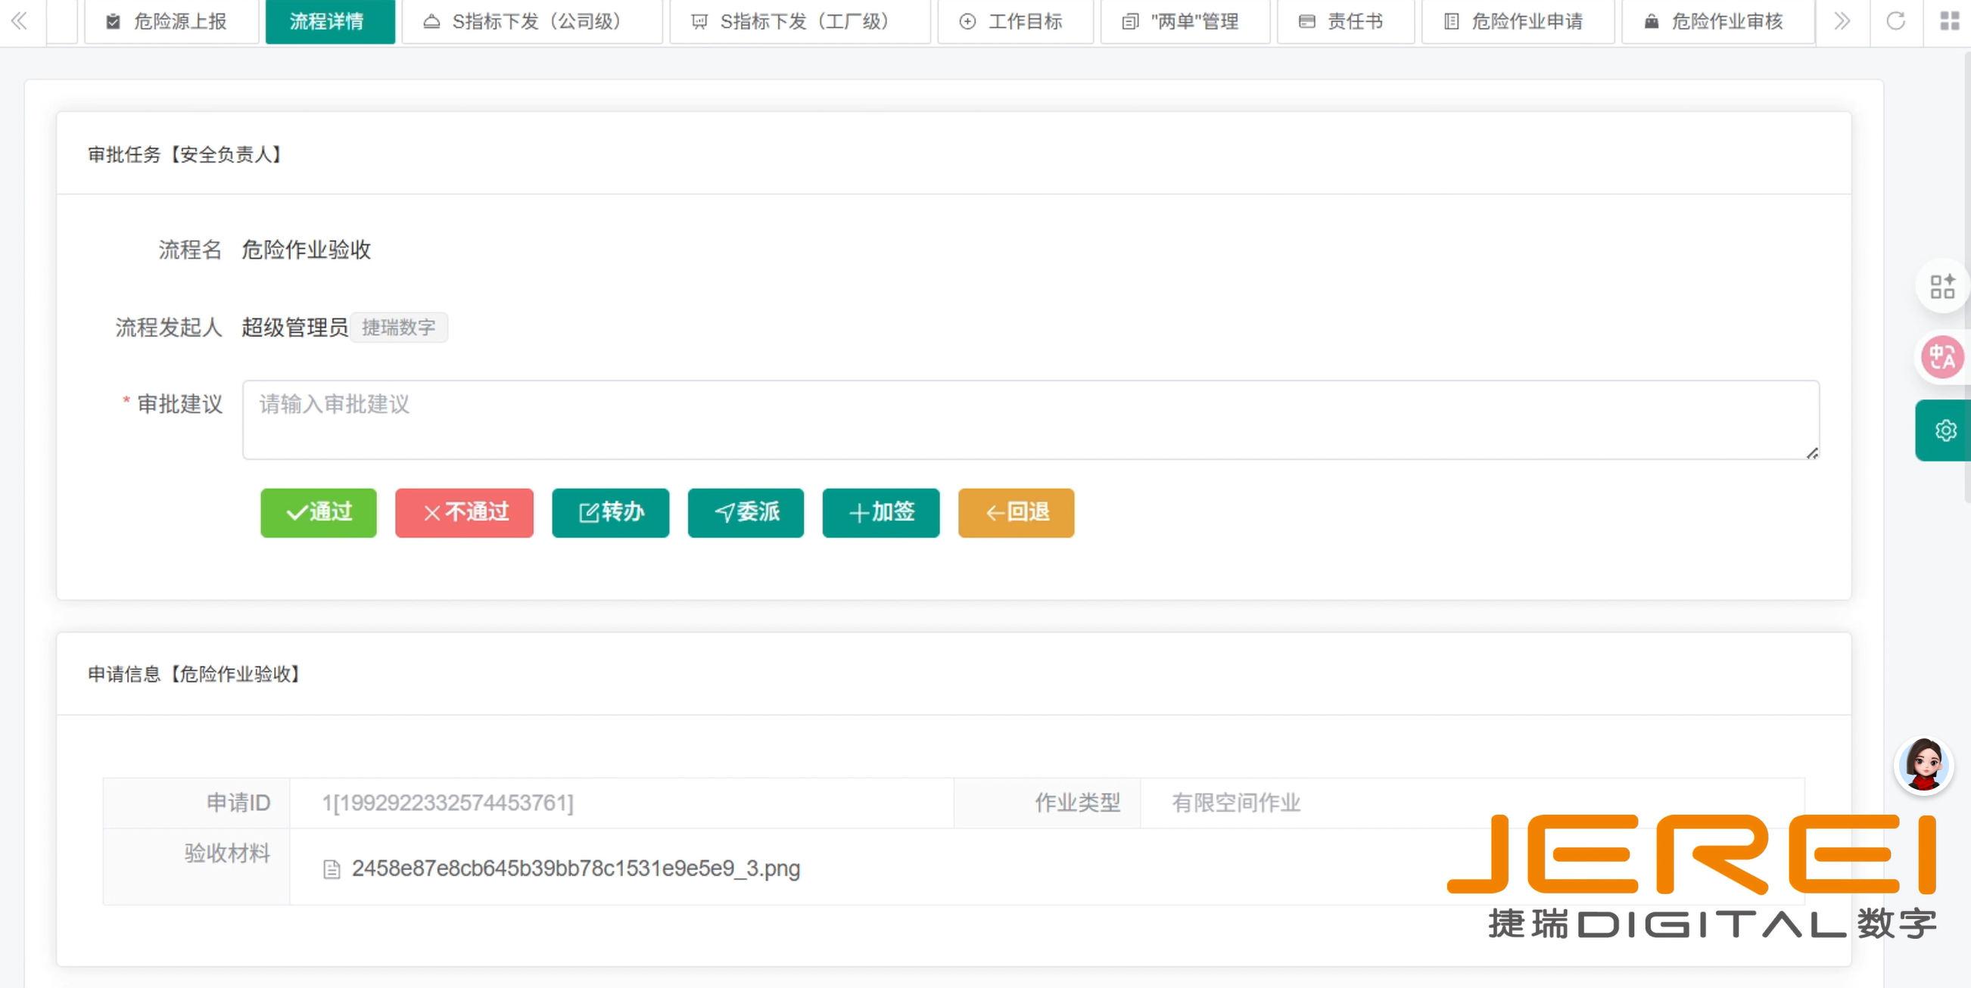Click the green 通过 approve button
The width and height of the screenshot is (1971, 988).
coord(319,512)
